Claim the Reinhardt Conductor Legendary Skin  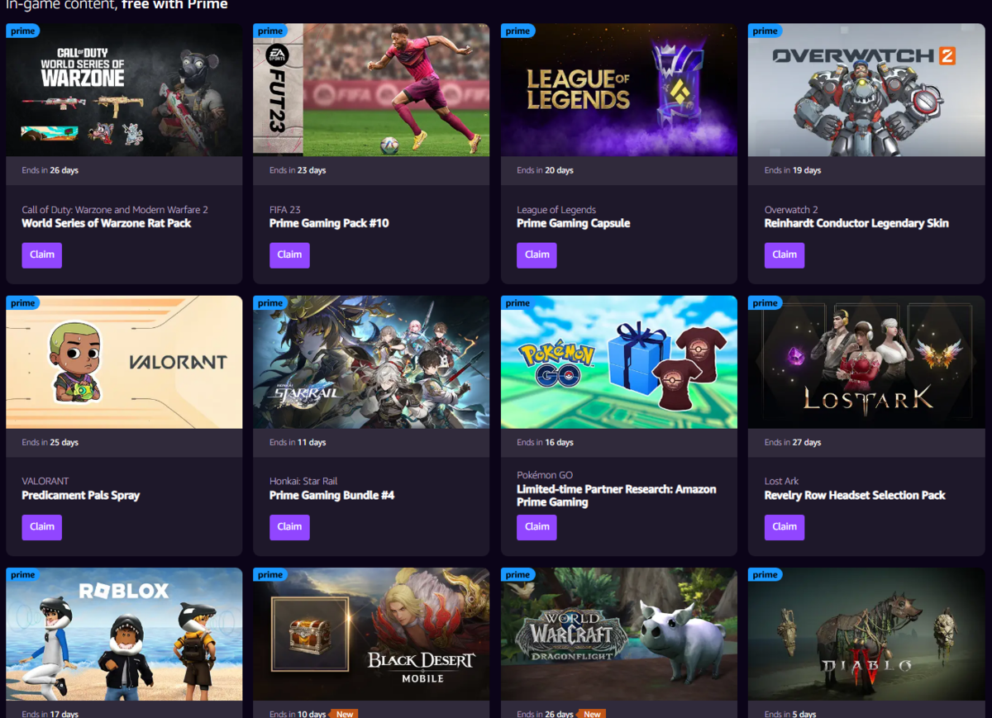point(785,254)
